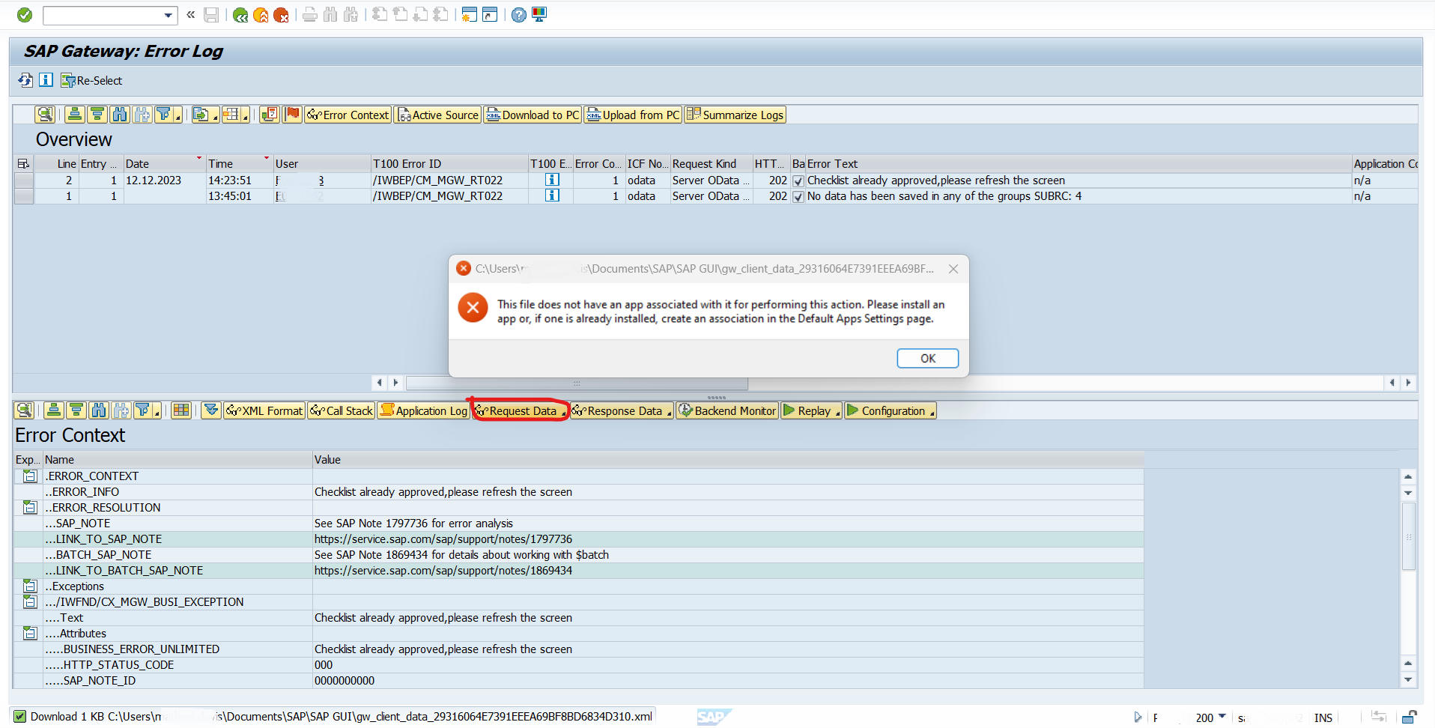1435x728 pixels.
Task: Click the Customize Local Layout monitor icon
Action: pos(539,14)
